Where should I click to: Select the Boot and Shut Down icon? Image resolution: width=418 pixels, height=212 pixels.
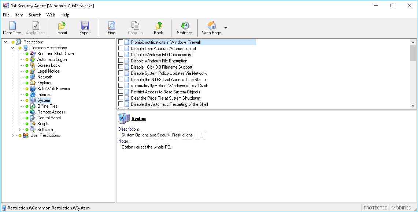pos(33,54)
